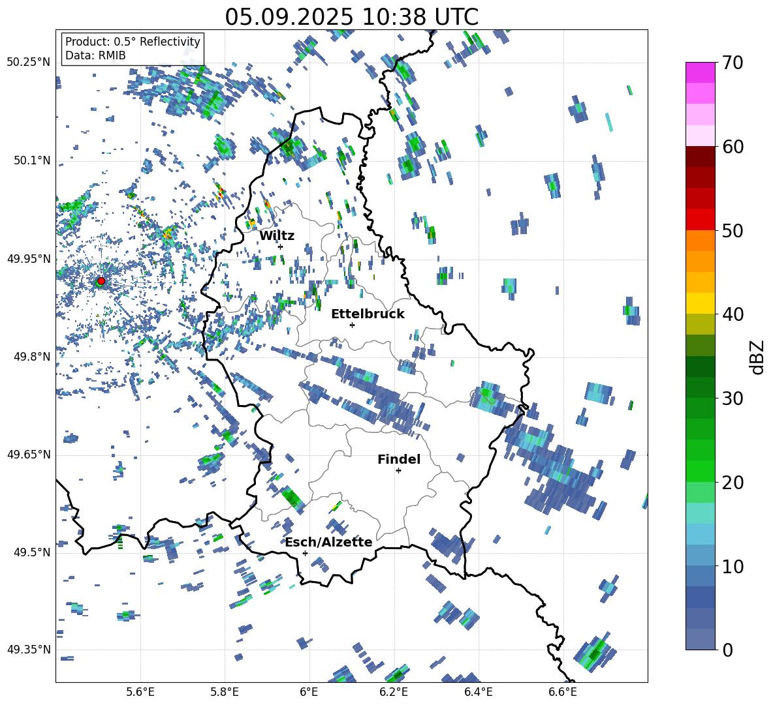Image resolution: width=773 pixels, height=705 pixels.
Task: Click the colorbar tick label 20
Action: click(732, 483)
